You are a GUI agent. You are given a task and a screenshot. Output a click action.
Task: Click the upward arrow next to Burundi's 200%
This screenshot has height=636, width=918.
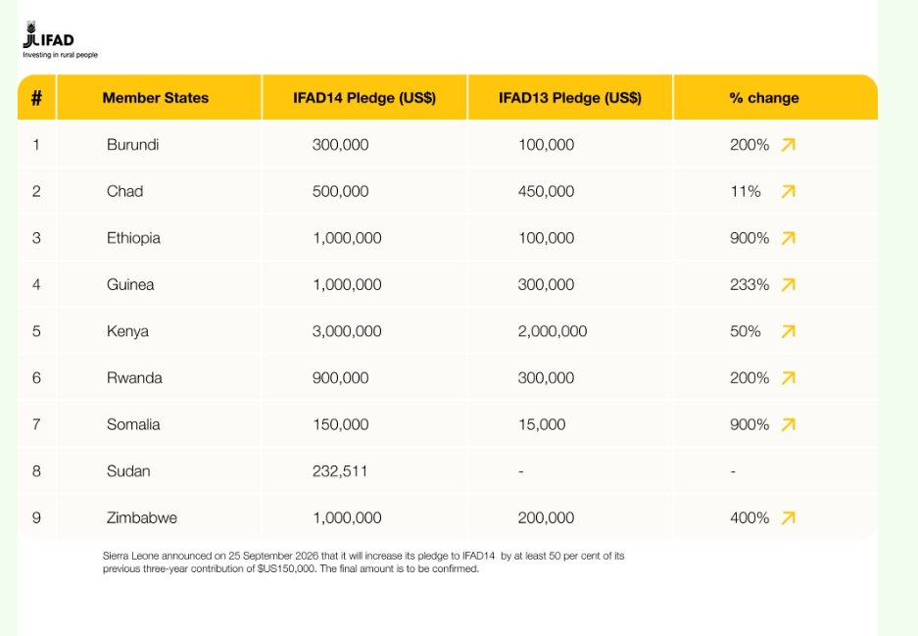click(788, 145)
